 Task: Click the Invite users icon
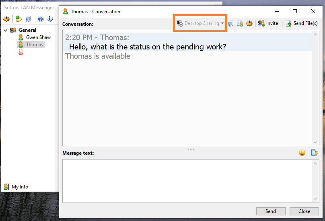pos(261,23)
